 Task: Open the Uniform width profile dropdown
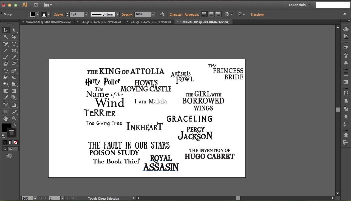point(117,15)
